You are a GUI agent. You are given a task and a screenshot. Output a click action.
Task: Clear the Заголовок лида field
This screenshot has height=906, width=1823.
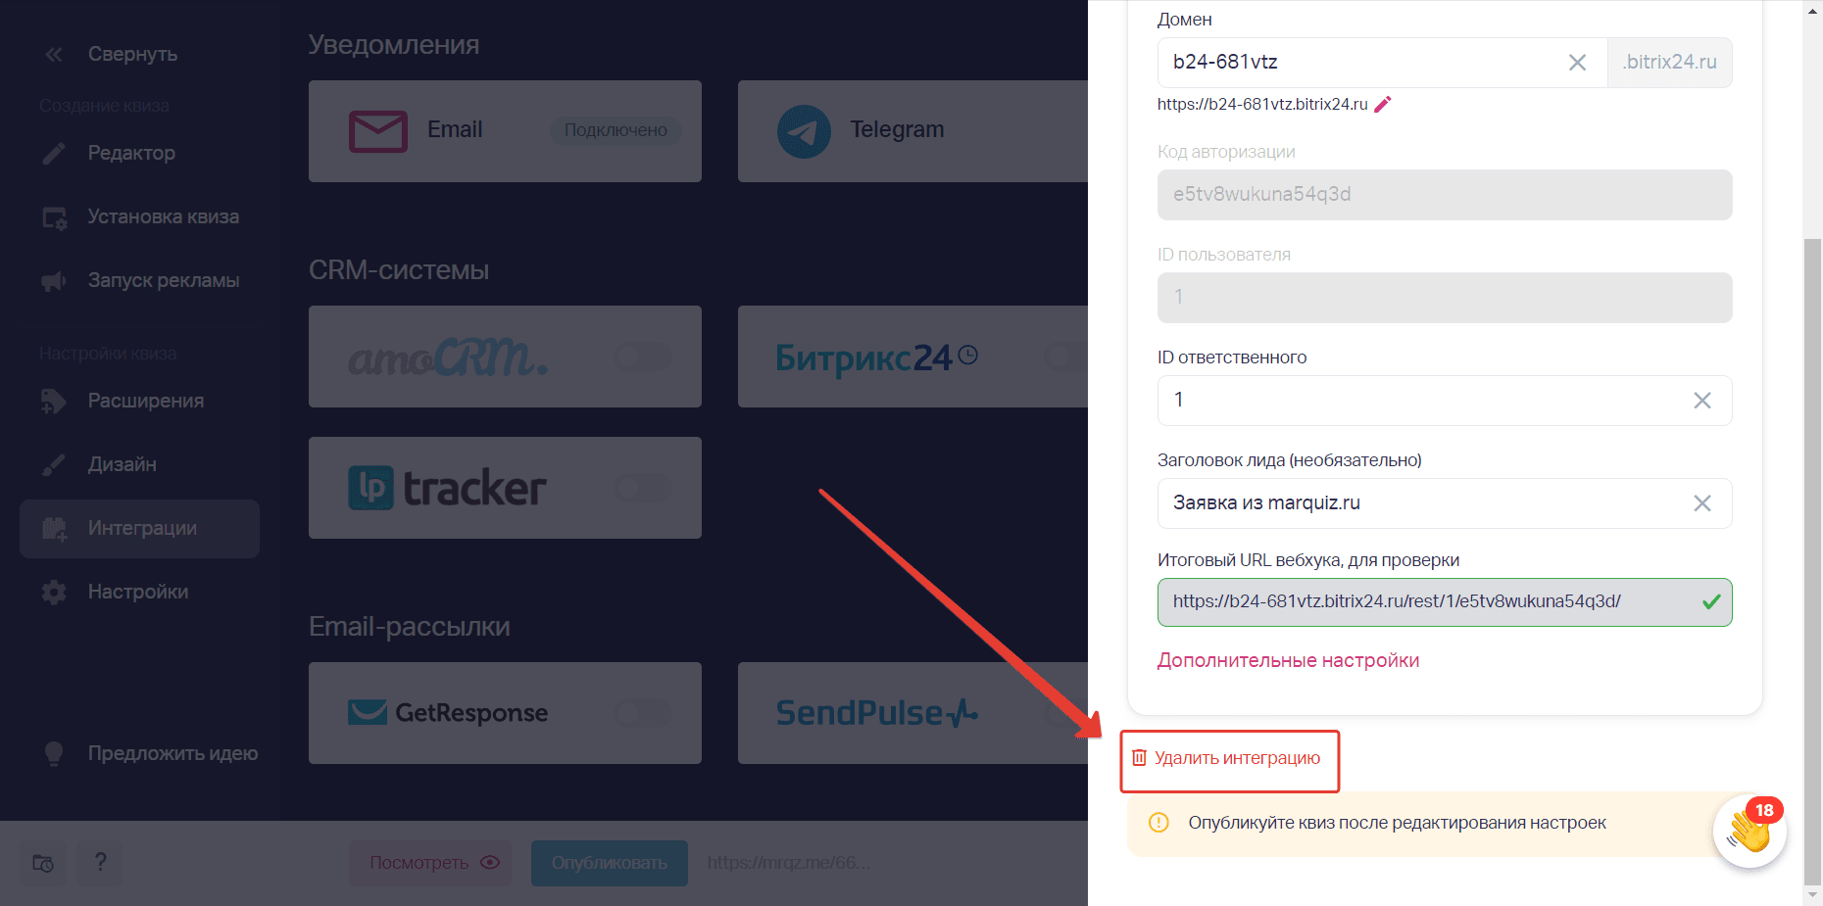1702,503
